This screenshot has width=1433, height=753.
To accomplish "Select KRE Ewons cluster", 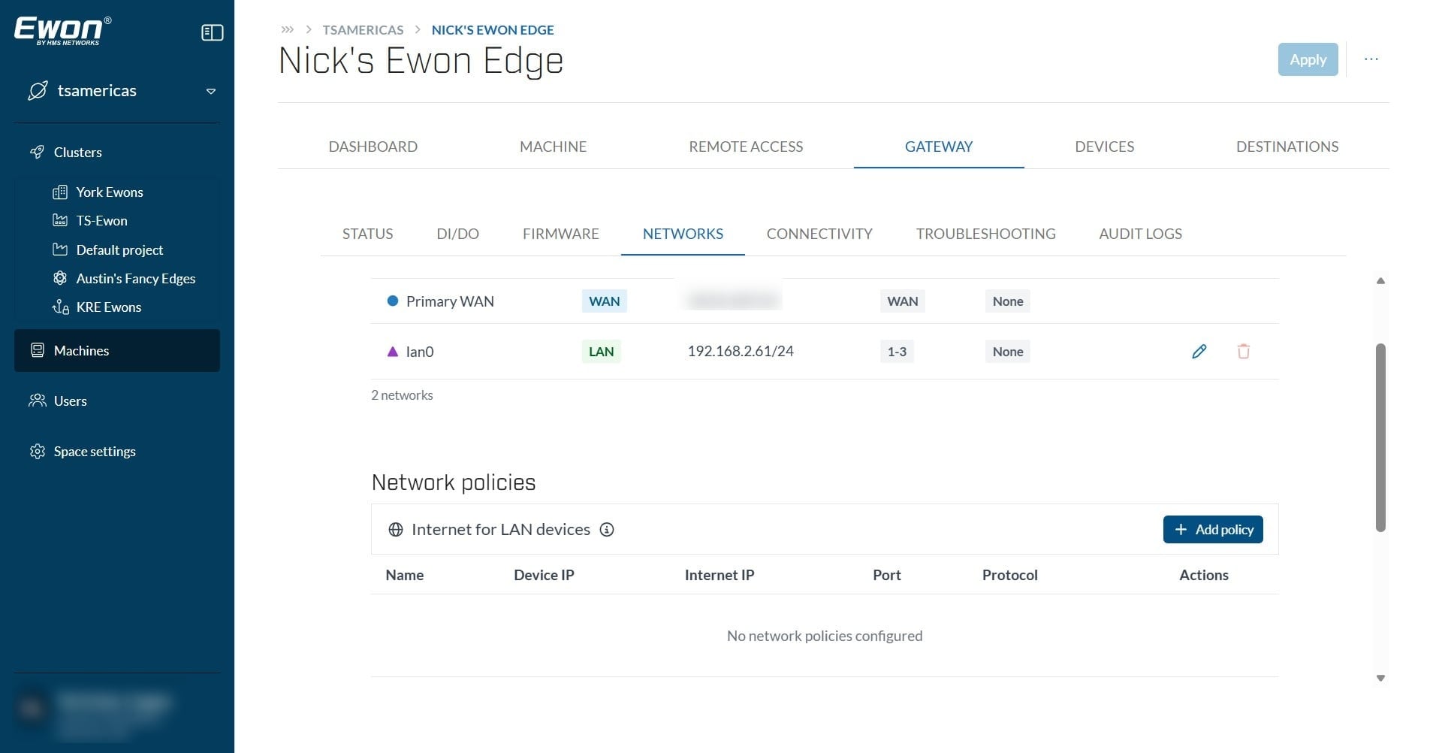I will (109, 307).
